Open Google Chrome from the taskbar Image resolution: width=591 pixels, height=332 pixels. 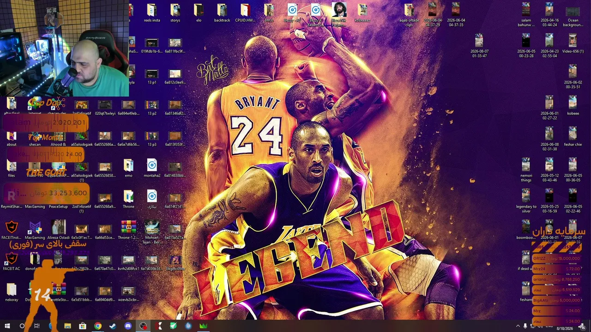click(x=98, y=326)
